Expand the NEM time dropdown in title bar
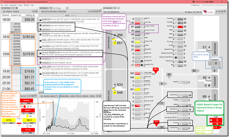The width and height of the screenshot is (229, 137). (x=214, y=2)
